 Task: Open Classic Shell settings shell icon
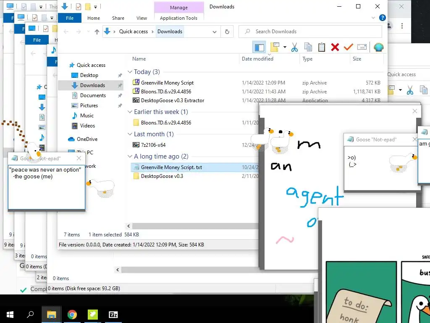[378, 47]
